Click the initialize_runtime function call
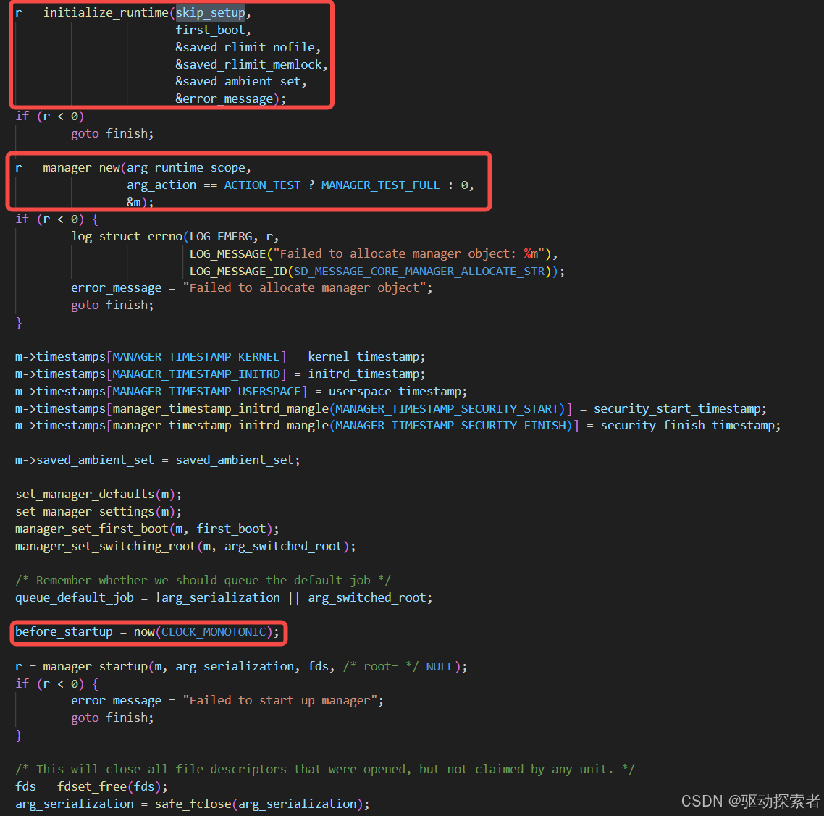Viewport: 824px width, 816px height. pyautogui.click(x=106, y=12)
